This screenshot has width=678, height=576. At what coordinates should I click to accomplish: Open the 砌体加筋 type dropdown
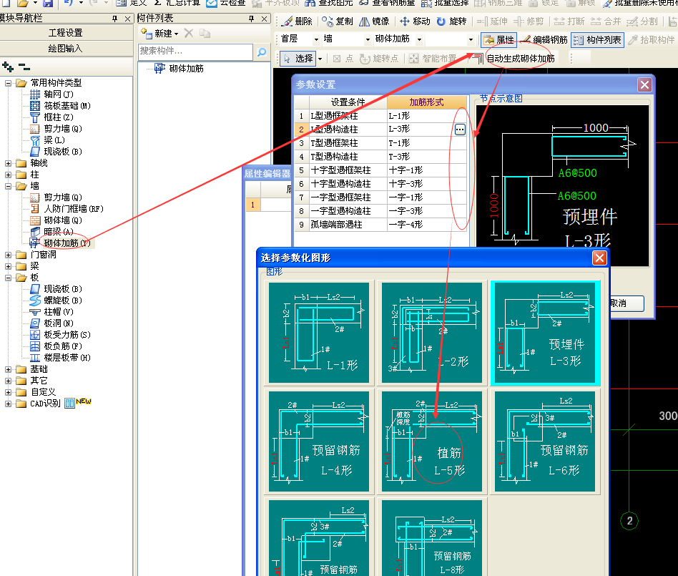click(419, 40)
